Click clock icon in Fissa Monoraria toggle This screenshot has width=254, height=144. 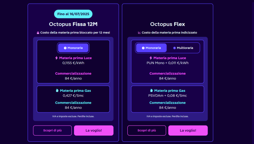click(x=65, y=48)
